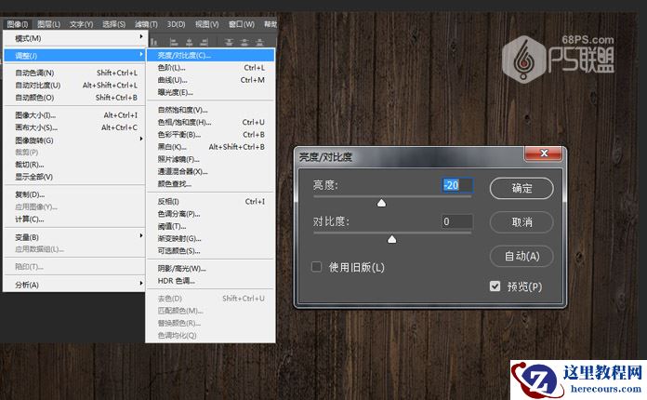The image size is (647, 400).
Task: Choose 渐变映射(G)... gradient map
Action: click(210, 238)
